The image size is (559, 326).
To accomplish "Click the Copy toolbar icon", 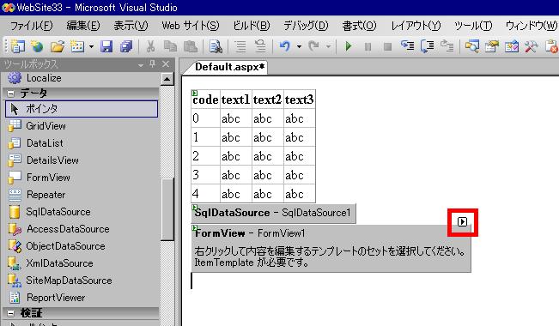I will click(170, 46).
